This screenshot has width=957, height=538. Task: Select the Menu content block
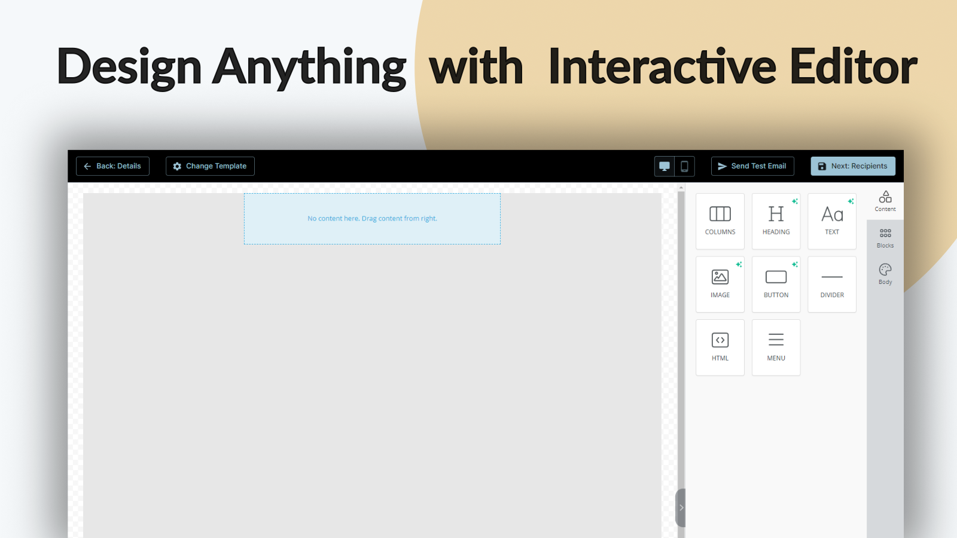pos(776,347)
